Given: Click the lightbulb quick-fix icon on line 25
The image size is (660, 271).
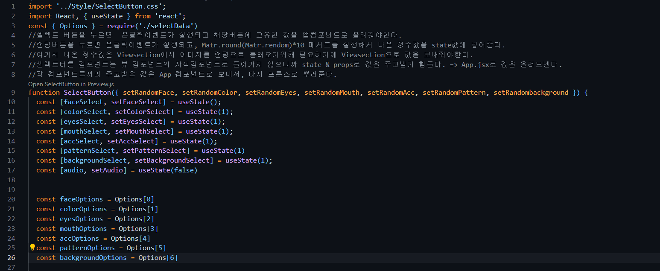Looking at the screenshot, I should point(32,248).
